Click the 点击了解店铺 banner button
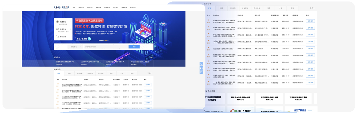The image size is (358, 117). point(83,39)
